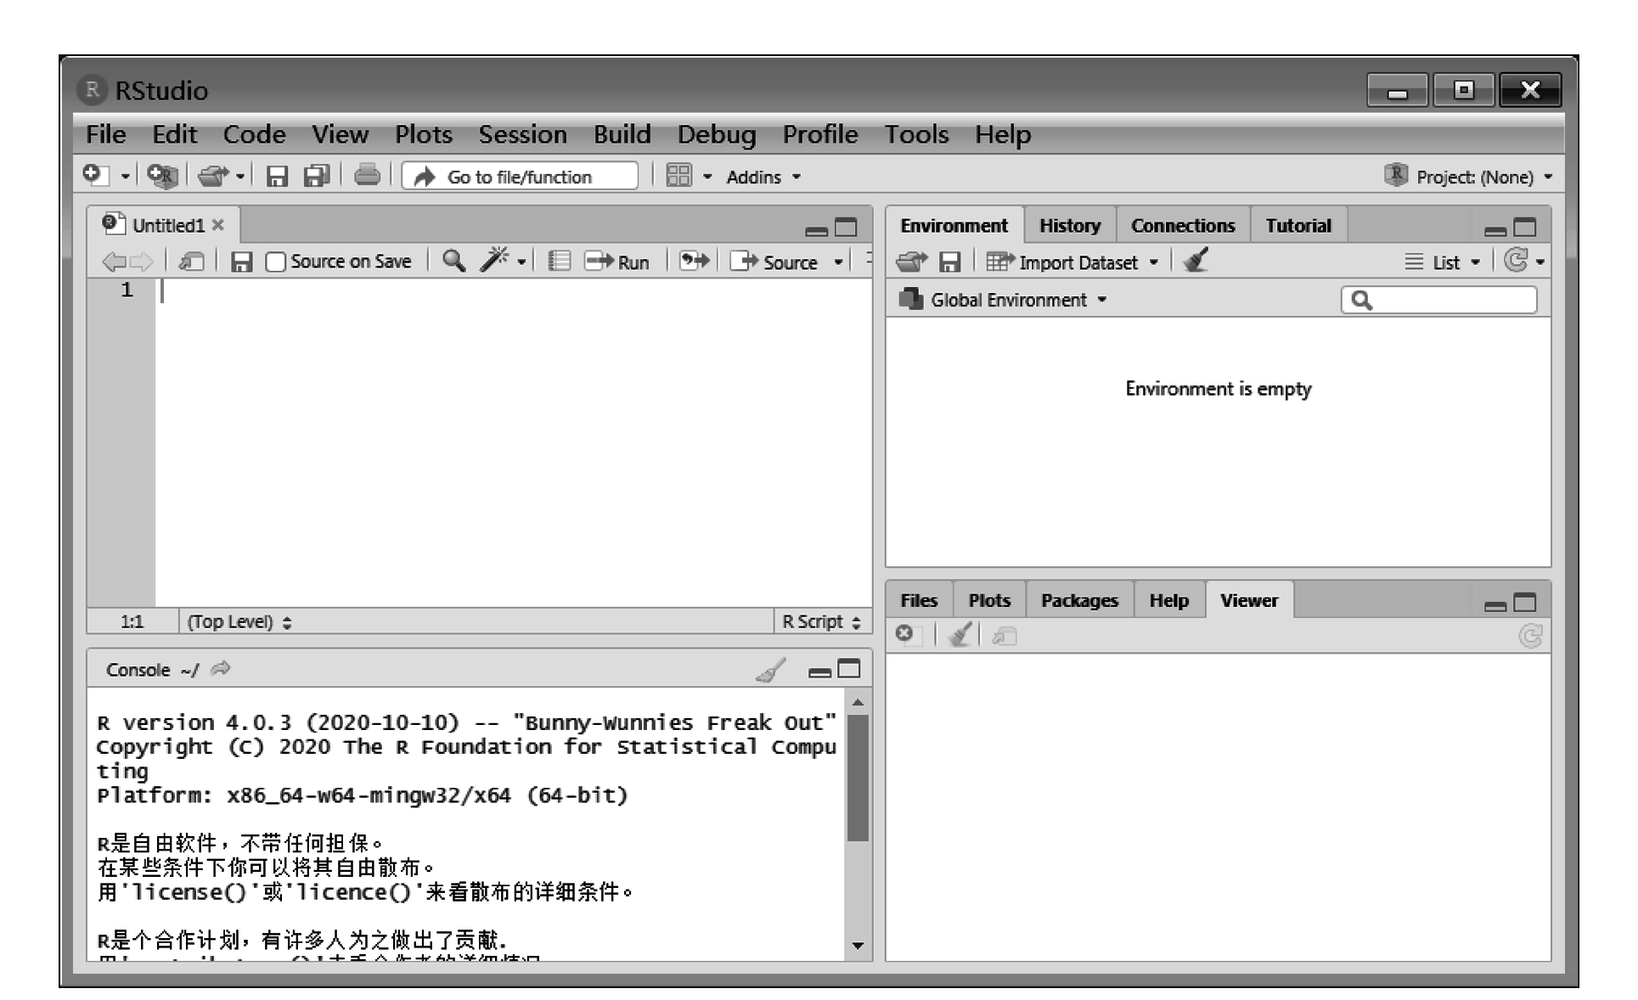Click the Save All documents icon
The height and width of the screenshot is (1000, 1638).
pos(317,176)
